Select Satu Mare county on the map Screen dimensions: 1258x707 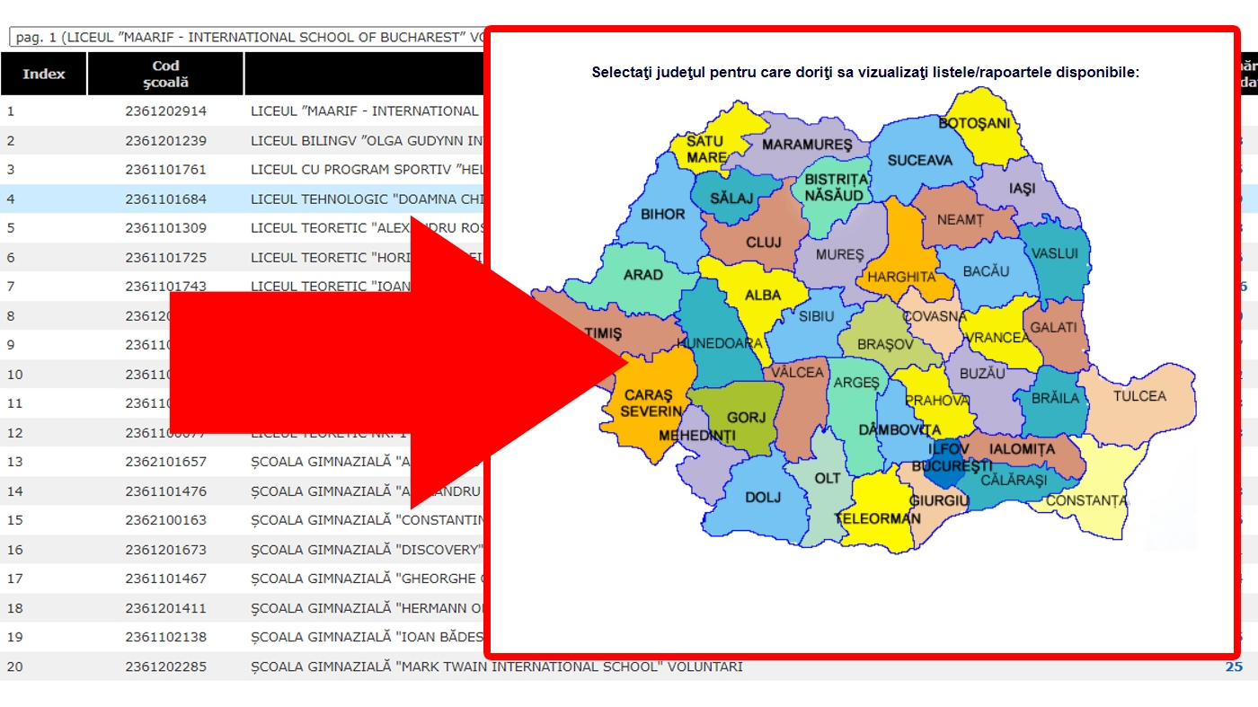click(705, 149)
